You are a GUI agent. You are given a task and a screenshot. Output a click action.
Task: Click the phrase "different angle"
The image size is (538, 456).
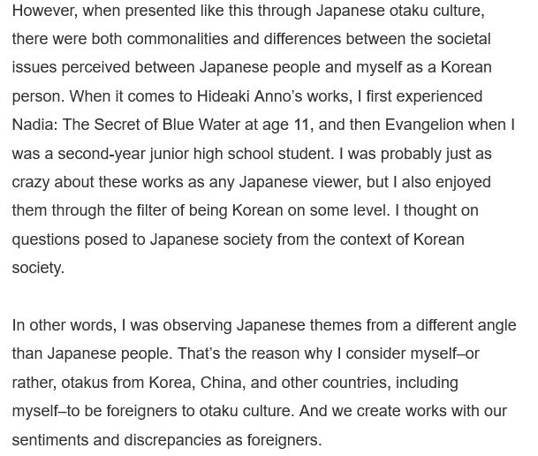(x=466, y=325)
